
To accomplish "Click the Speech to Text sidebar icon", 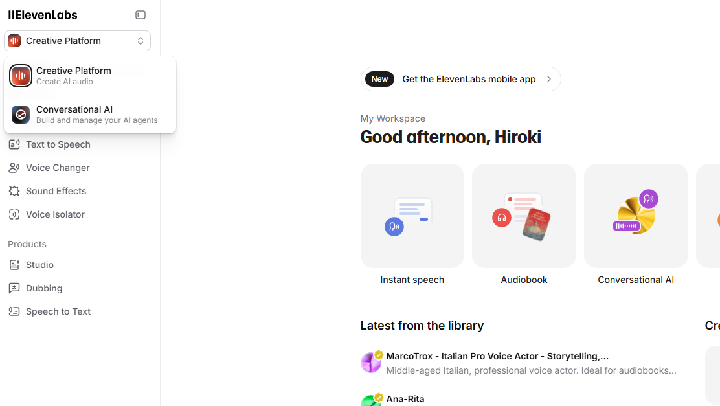I will coord(14,311).
